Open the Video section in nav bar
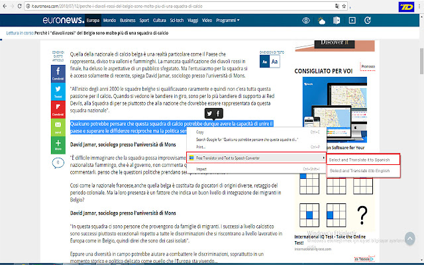 (x=207, y=21)
